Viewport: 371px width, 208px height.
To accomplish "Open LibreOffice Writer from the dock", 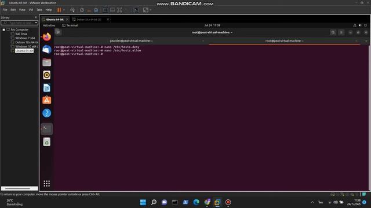I will [x=46, y=88].
